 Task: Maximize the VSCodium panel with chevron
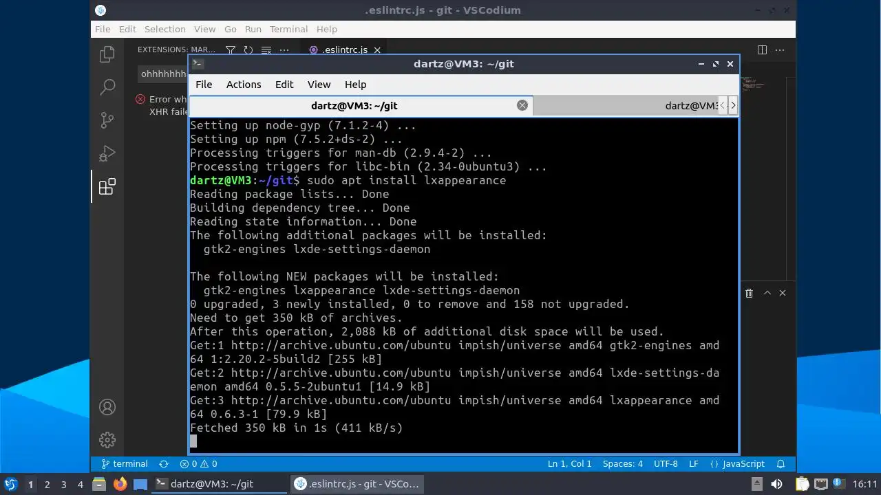tap(767, 293)
